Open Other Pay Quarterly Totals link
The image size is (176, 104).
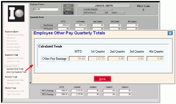(16, 72)
